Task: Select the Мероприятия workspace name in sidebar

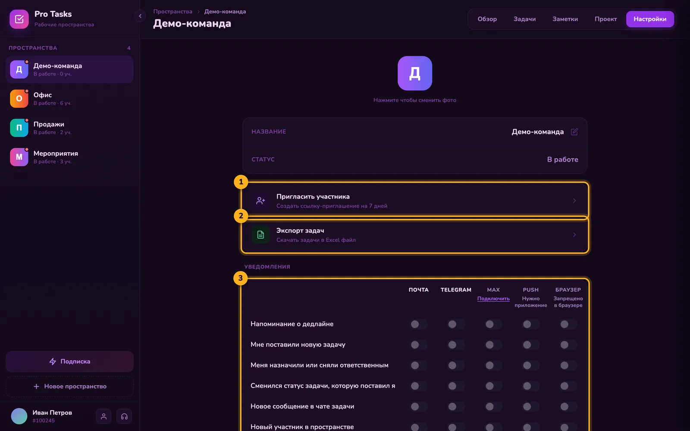Action: [56, 153]
